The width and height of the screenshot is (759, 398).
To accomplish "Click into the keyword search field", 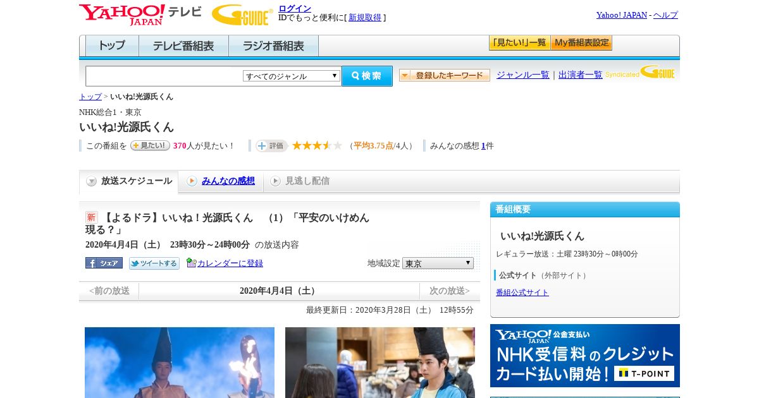I will 164,76.
